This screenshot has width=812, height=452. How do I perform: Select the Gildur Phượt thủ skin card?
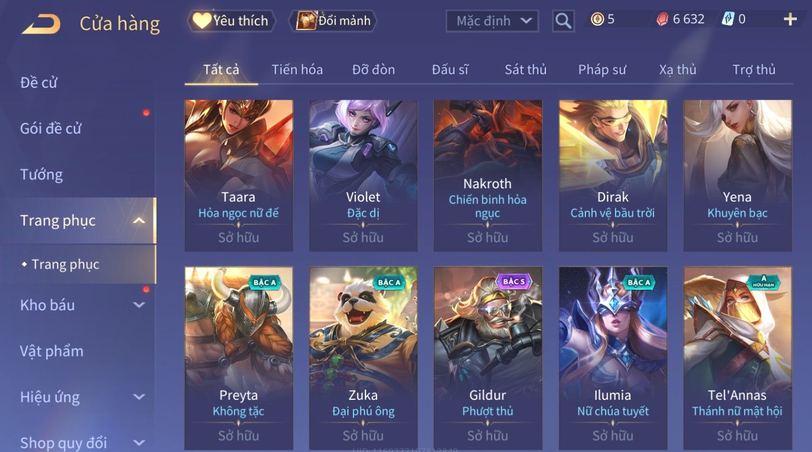pos(488,358)
